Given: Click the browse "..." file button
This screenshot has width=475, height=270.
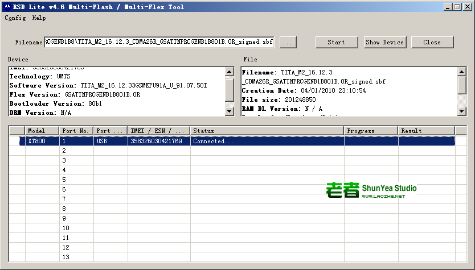Looking at the screenshot, I should tap(288, 42).
